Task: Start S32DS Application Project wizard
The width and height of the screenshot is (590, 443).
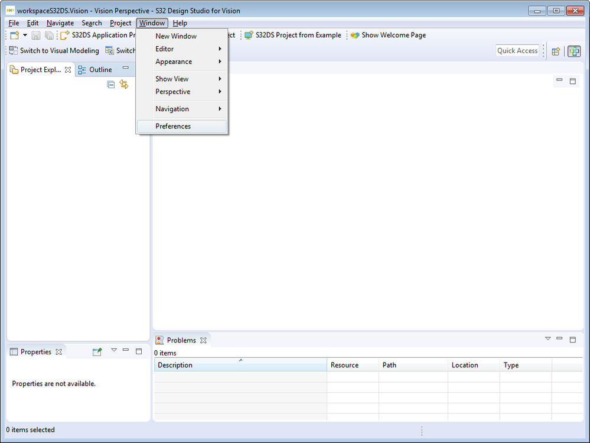Action: (97, 35)
